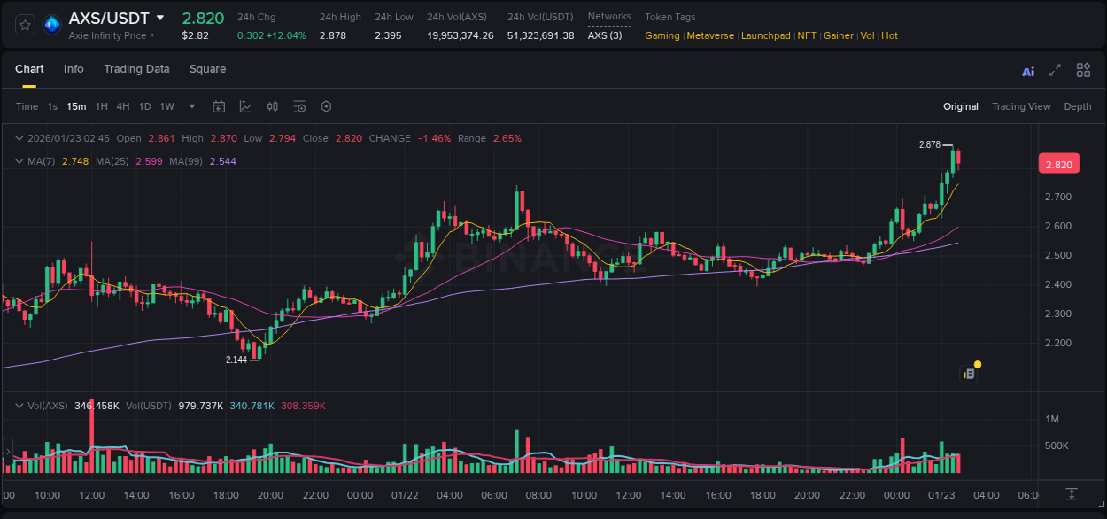The image size is (1107, 519).
Task: Click the fullscreen expand icon
Action: (1054, 70)
